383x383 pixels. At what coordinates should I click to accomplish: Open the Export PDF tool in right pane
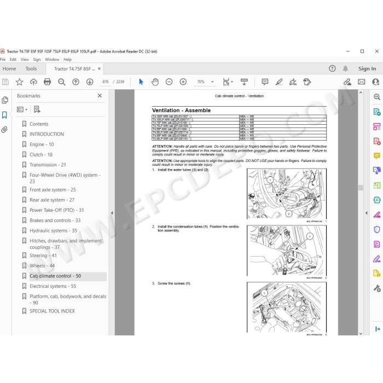pos(376,112)
